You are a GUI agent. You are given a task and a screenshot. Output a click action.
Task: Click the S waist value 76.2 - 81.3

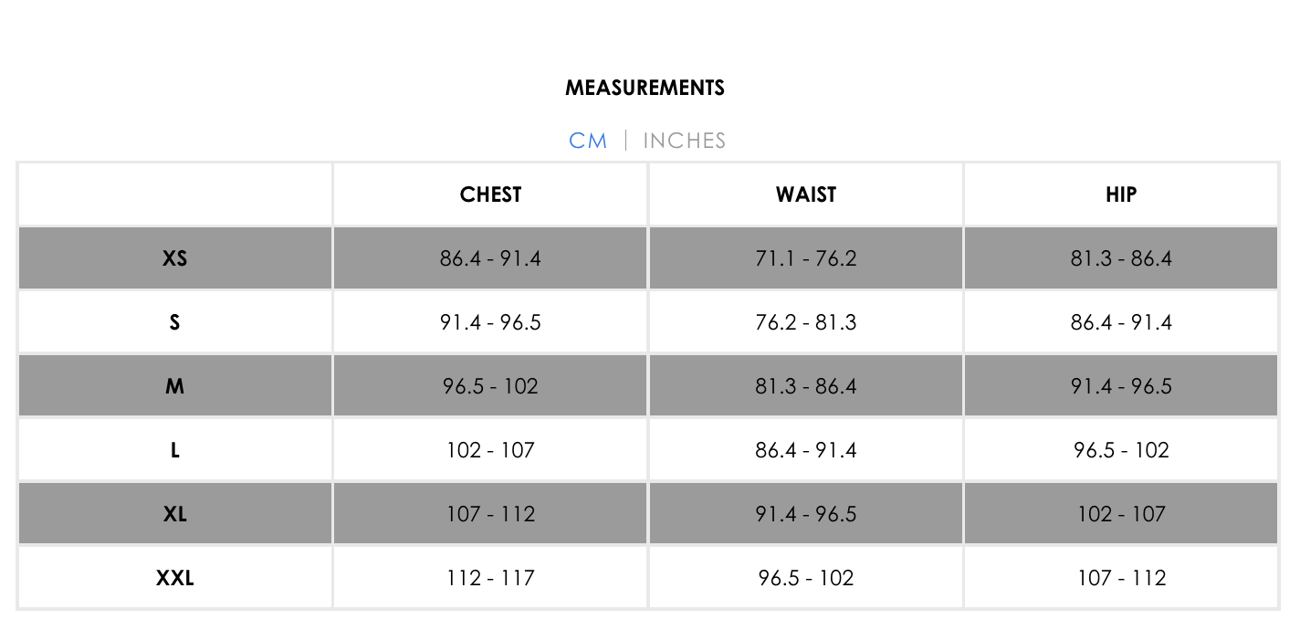pos(806,322)
